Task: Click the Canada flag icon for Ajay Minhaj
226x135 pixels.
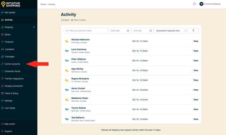Action: point(67,71)
